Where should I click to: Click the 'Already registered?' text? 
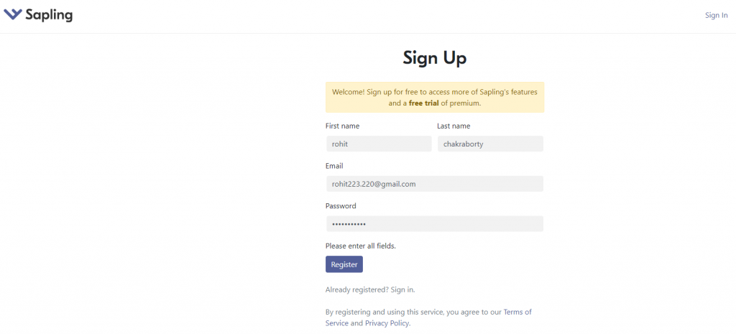point(356,289)
